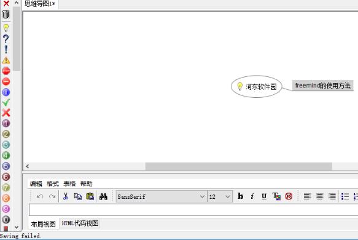Select priority 8 orange number icon
Viewport: 358px width, 240px height.
coord(6,198)
